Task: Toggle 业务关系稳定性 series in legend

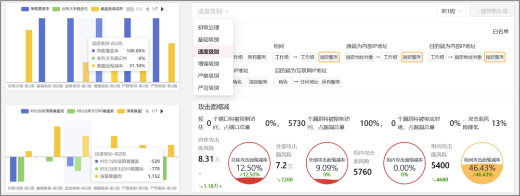Action: (x=70, y=9)
